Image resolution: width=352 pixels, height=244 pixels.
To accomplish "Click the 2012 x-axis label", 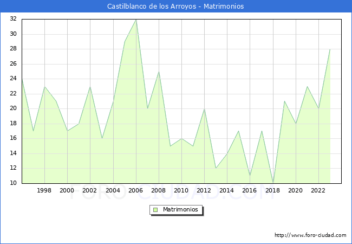I will click(x=204, y=190).
